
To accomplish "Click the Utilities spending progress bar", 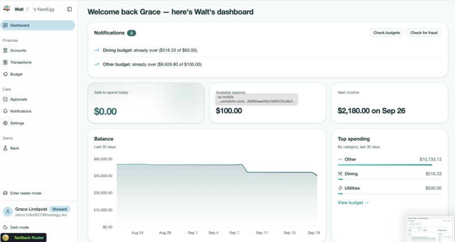I will point(390,193).
